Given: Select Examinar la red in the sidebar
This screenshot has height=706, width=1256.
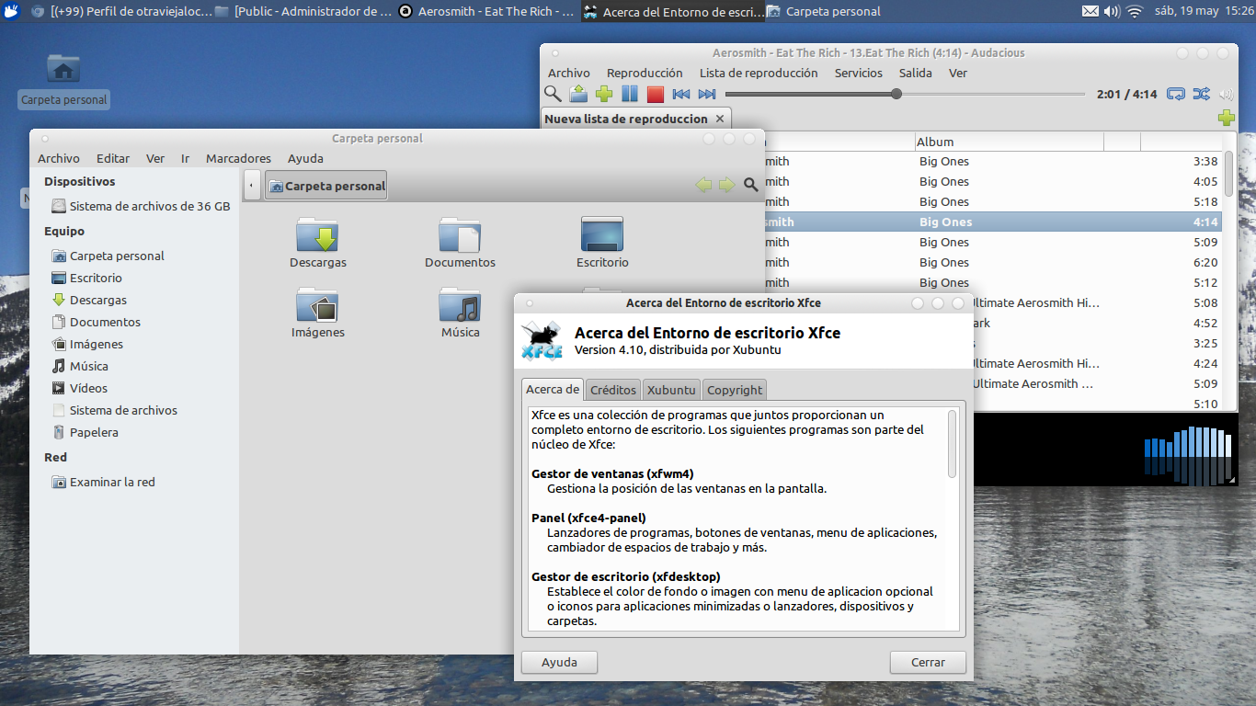Looking at the screenshot, I should tap(104, 482).
